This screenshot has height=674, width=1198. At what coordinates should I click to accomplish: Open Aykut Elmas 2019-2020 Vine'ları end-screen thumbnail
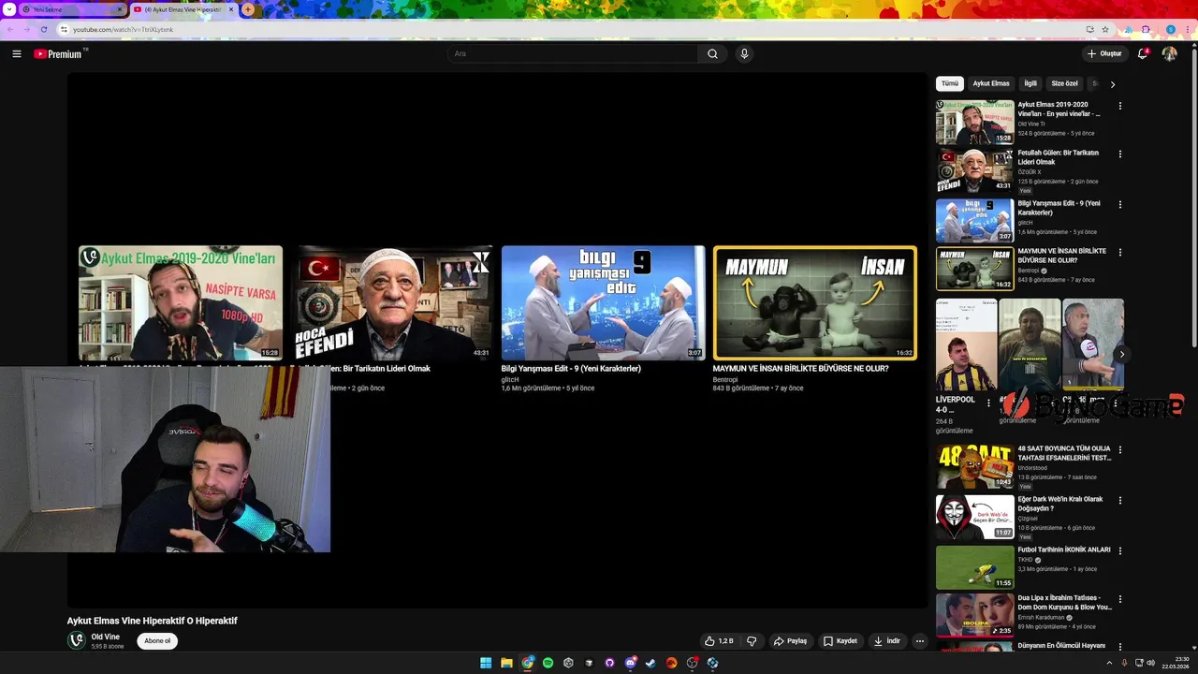point(180,302)
